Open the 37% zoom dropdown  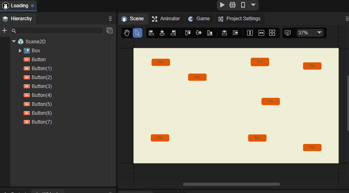tap(310, 33)
